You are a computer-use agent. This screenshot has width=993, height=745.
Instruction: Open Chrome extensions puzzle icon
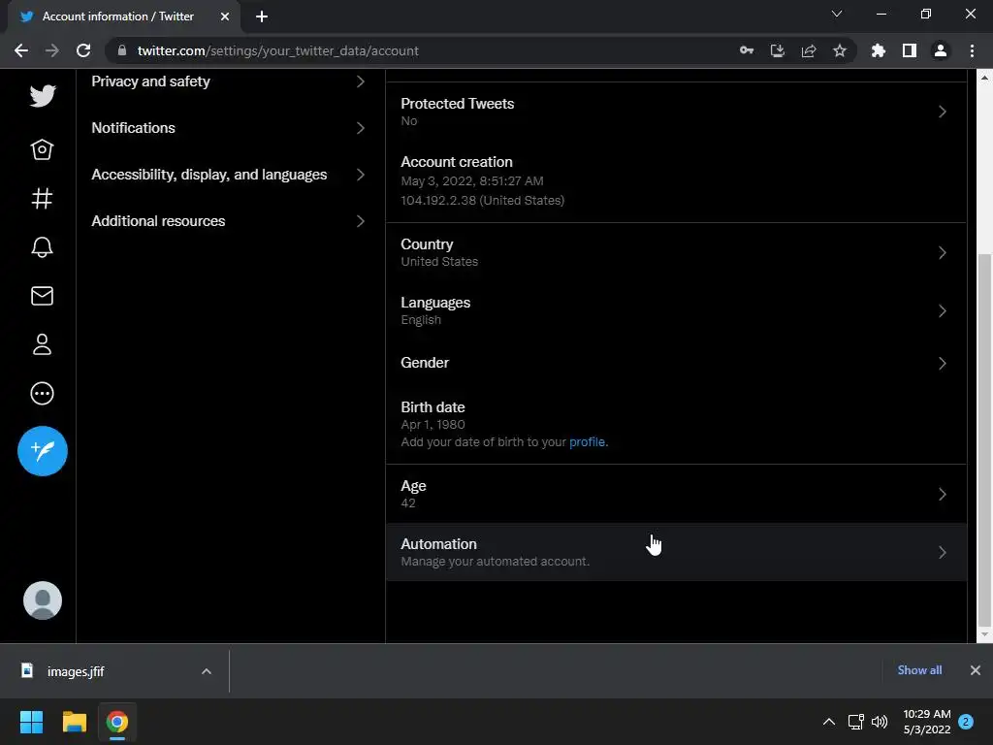tap(879, 50)
